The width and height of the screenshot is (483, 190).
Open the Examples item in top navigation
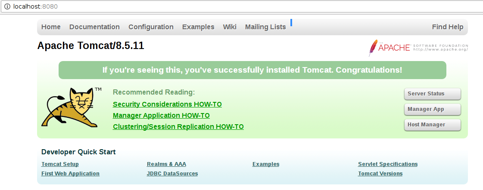tap(198, 27)
